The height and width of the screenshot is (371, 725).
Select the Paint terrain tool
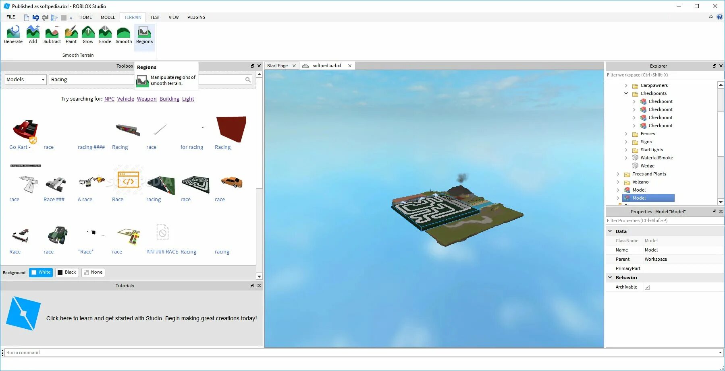point(71,35)
